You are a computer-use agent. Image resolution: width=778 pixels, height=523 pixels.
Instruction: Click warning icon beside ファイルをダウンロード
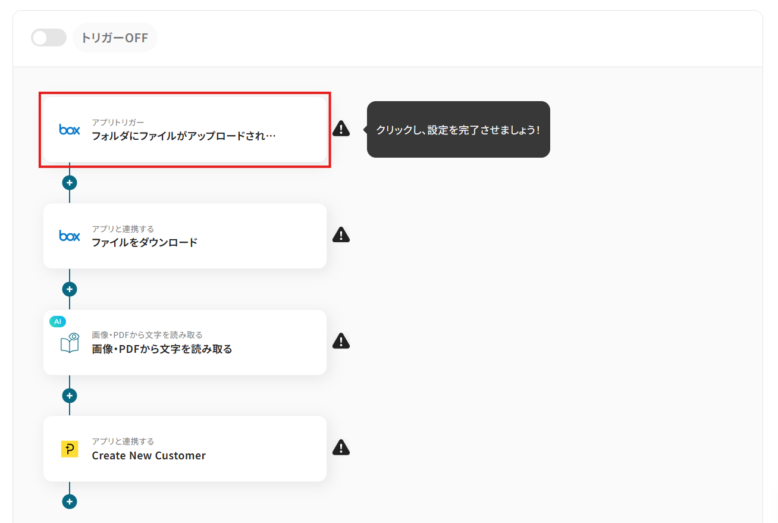pyautogui.click(x=341, y=234)
